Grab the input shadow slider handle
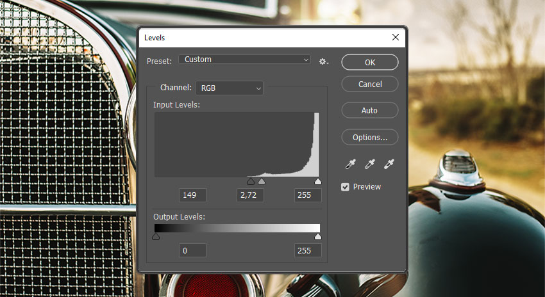The image size is (545, 297). click(x=250, y=181)
